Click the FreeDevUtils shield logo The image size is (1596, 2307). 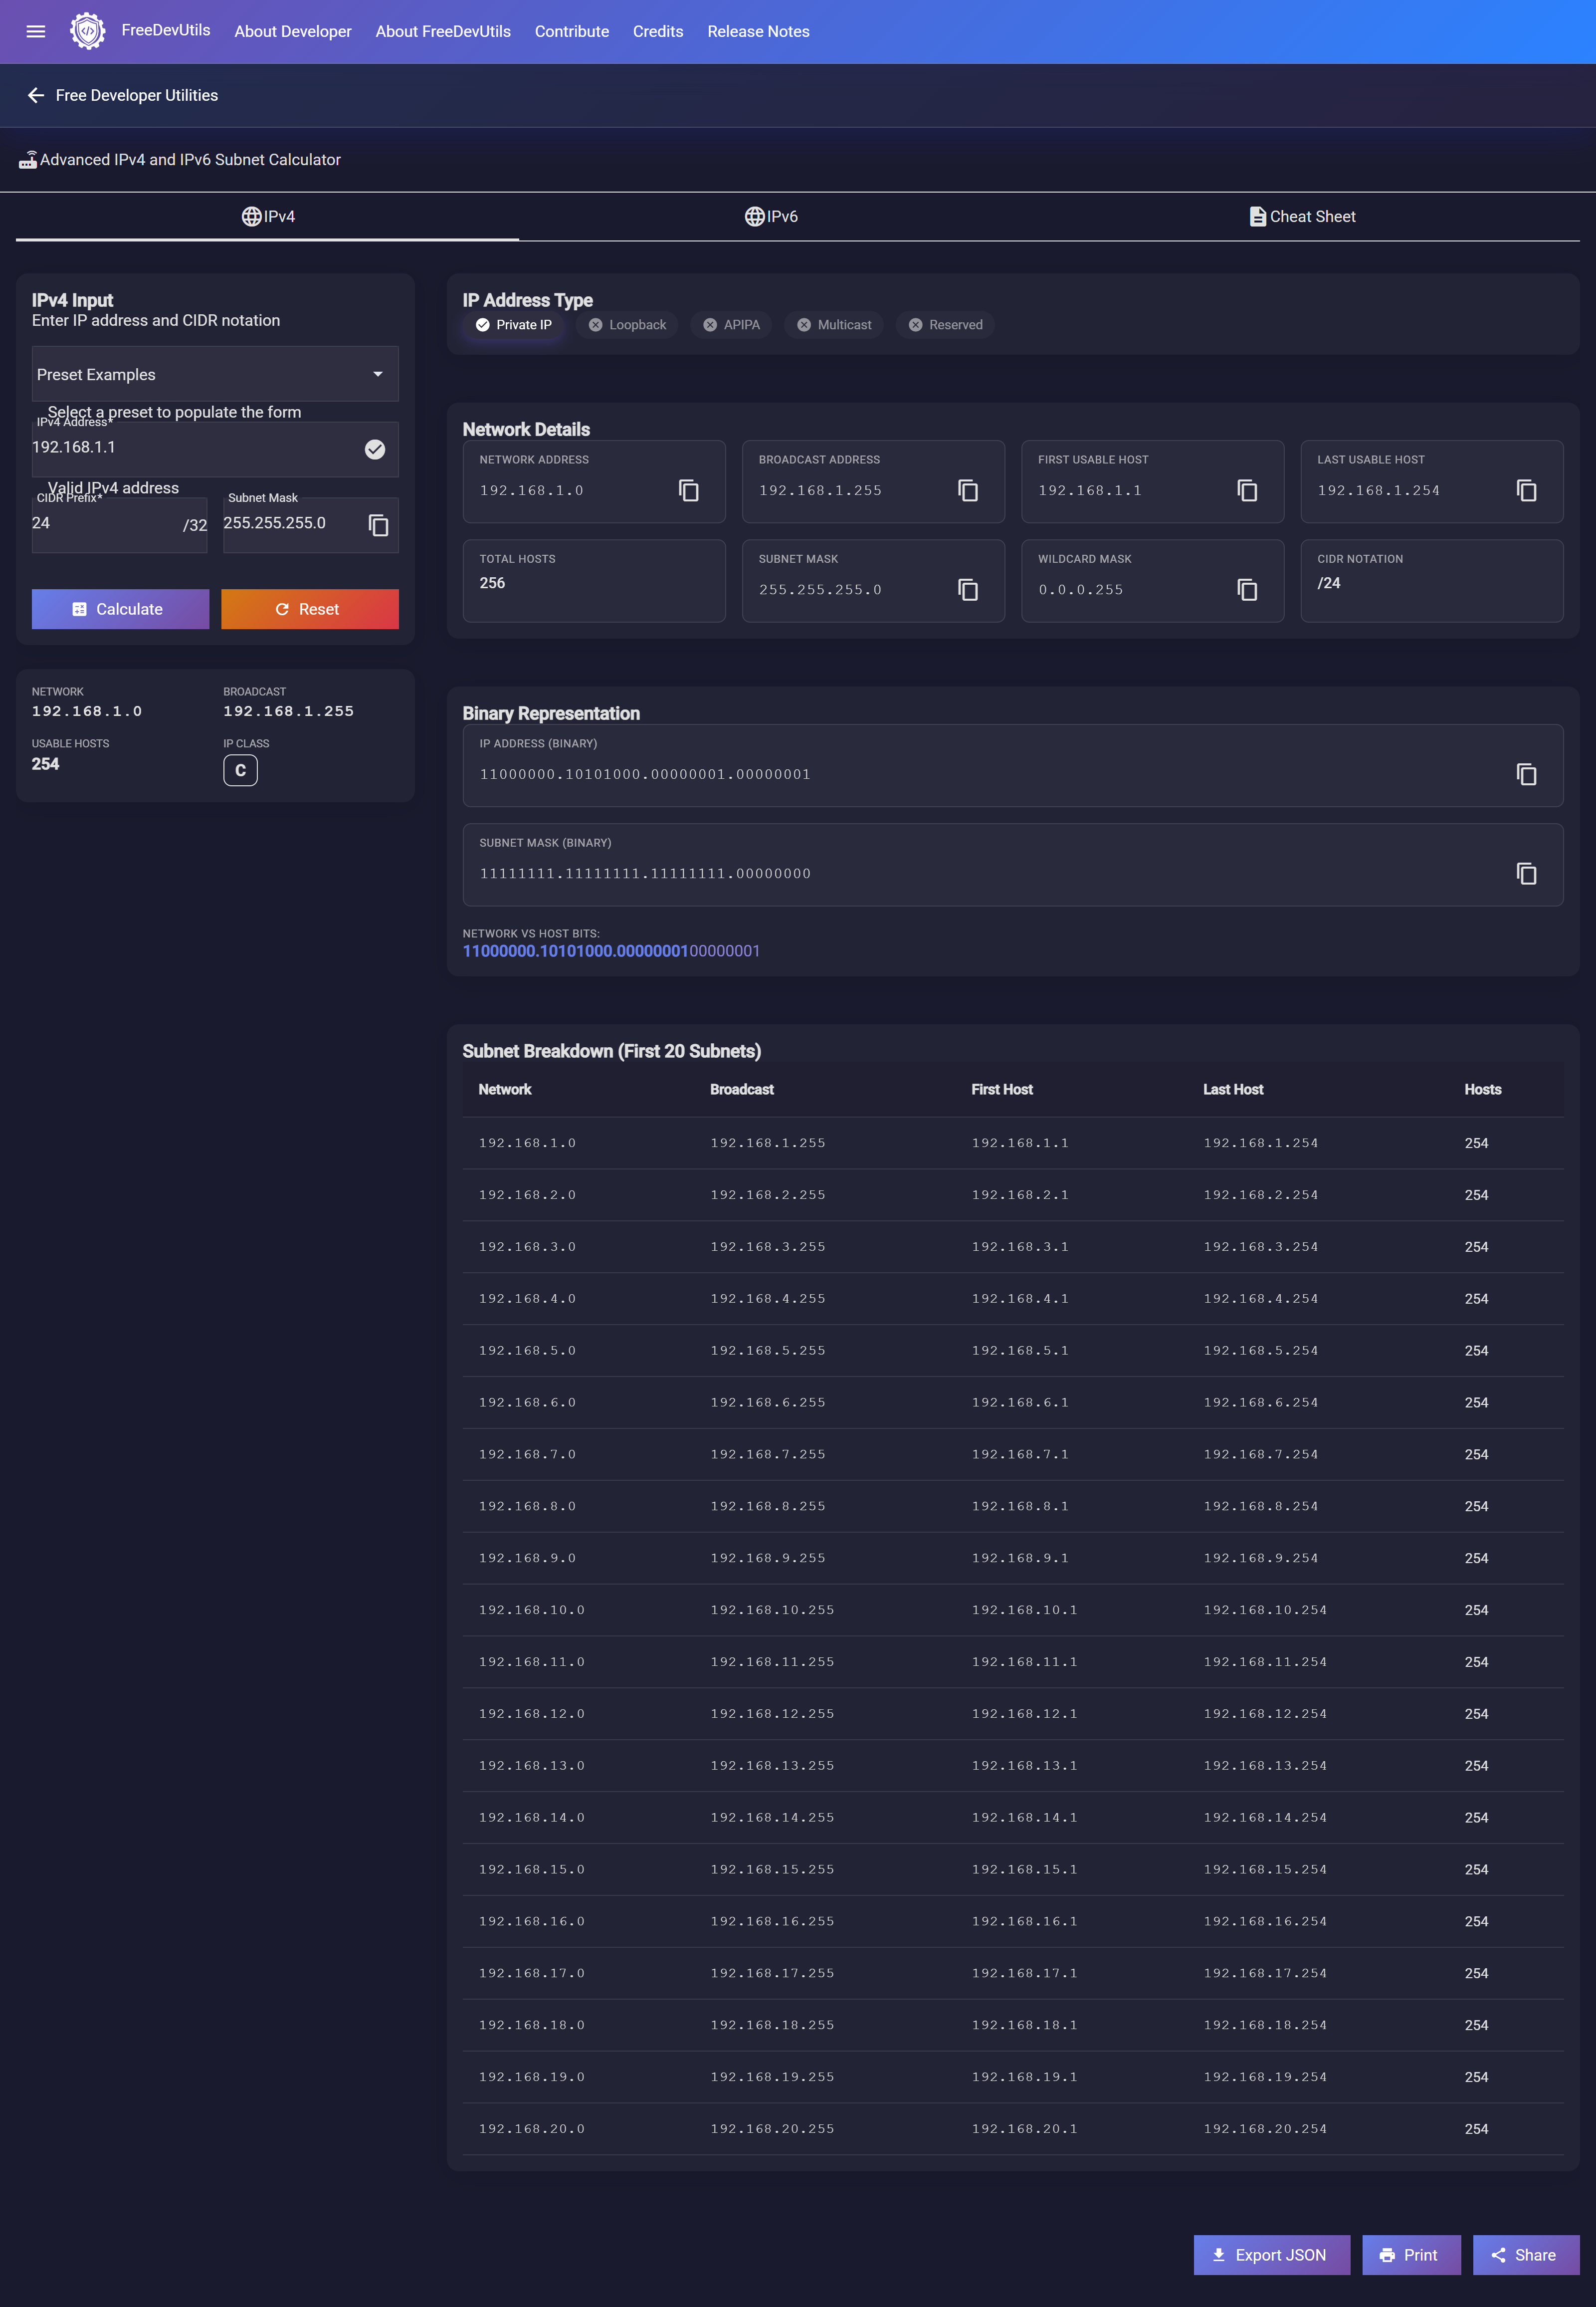pyautogui.click(x=88, y=31)
